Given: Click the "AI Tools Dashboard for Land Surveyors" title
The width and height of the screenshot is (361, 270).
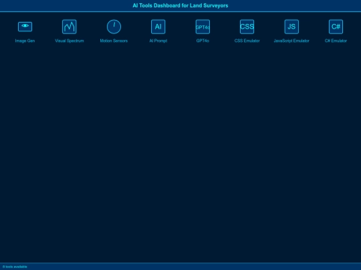Looking at the screenshot, I should coord(180,5).
